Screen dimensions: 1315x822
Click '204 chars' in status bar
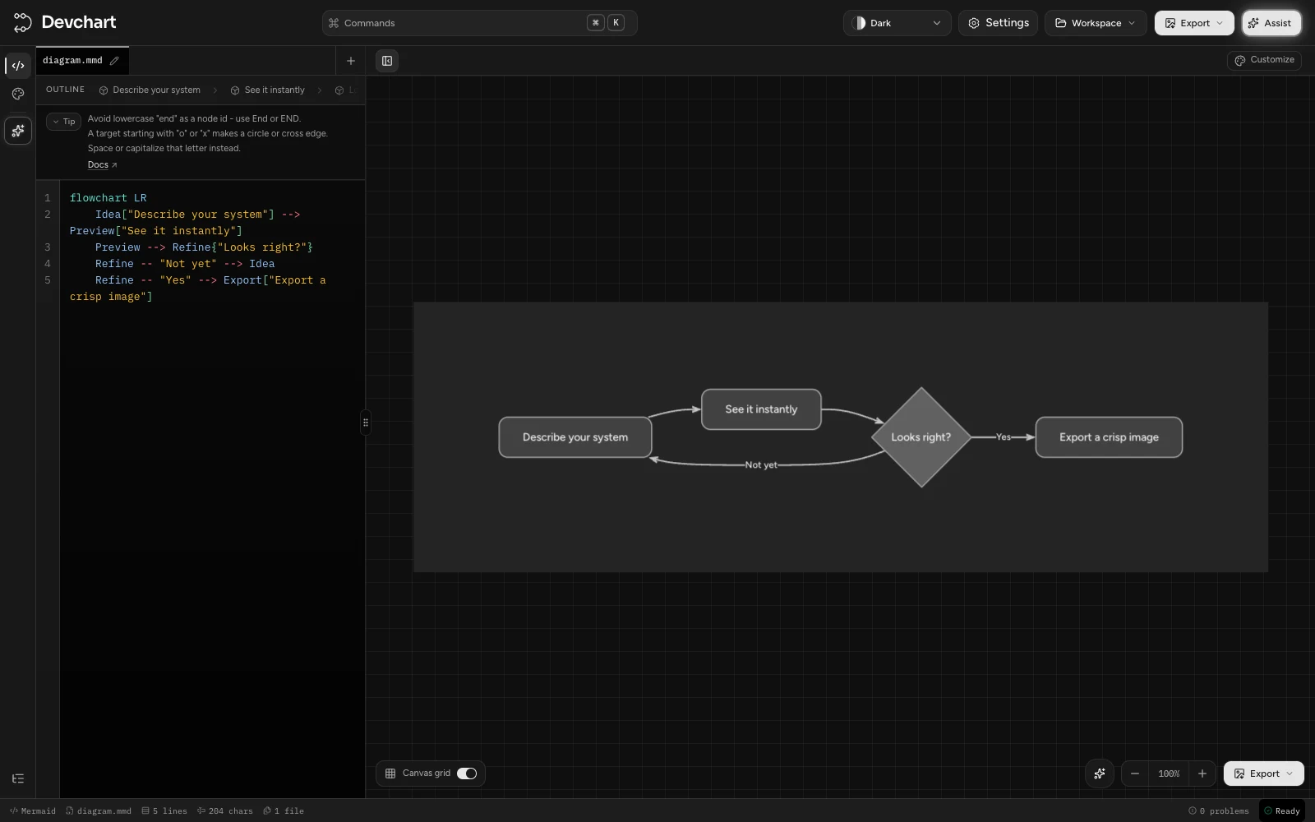coord(224,811)
